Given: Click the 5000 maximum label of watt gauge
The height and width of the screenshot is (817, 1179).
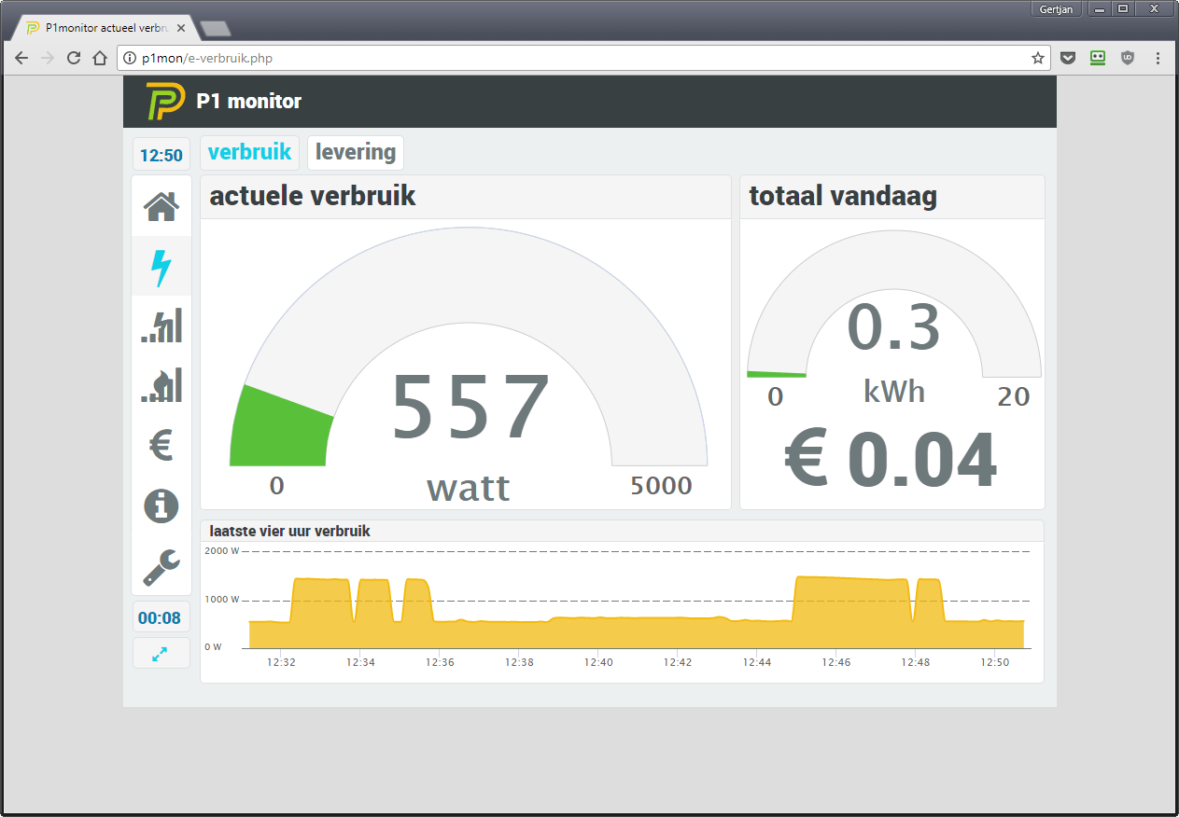Looking at the screenshot, I should point(661,486).
